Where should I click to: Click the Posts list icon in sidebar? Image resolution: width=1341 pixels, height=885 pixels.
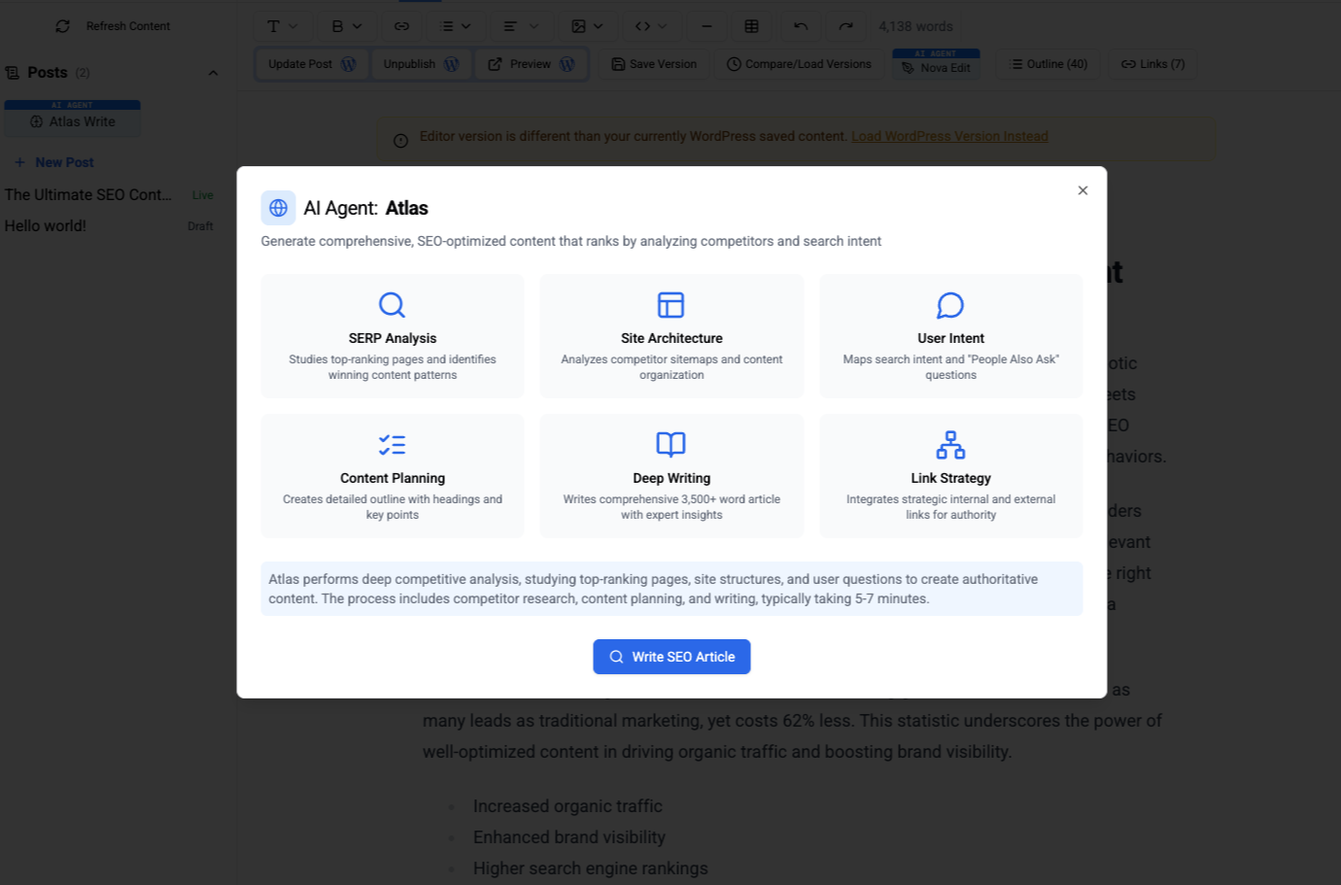point(13,73)
